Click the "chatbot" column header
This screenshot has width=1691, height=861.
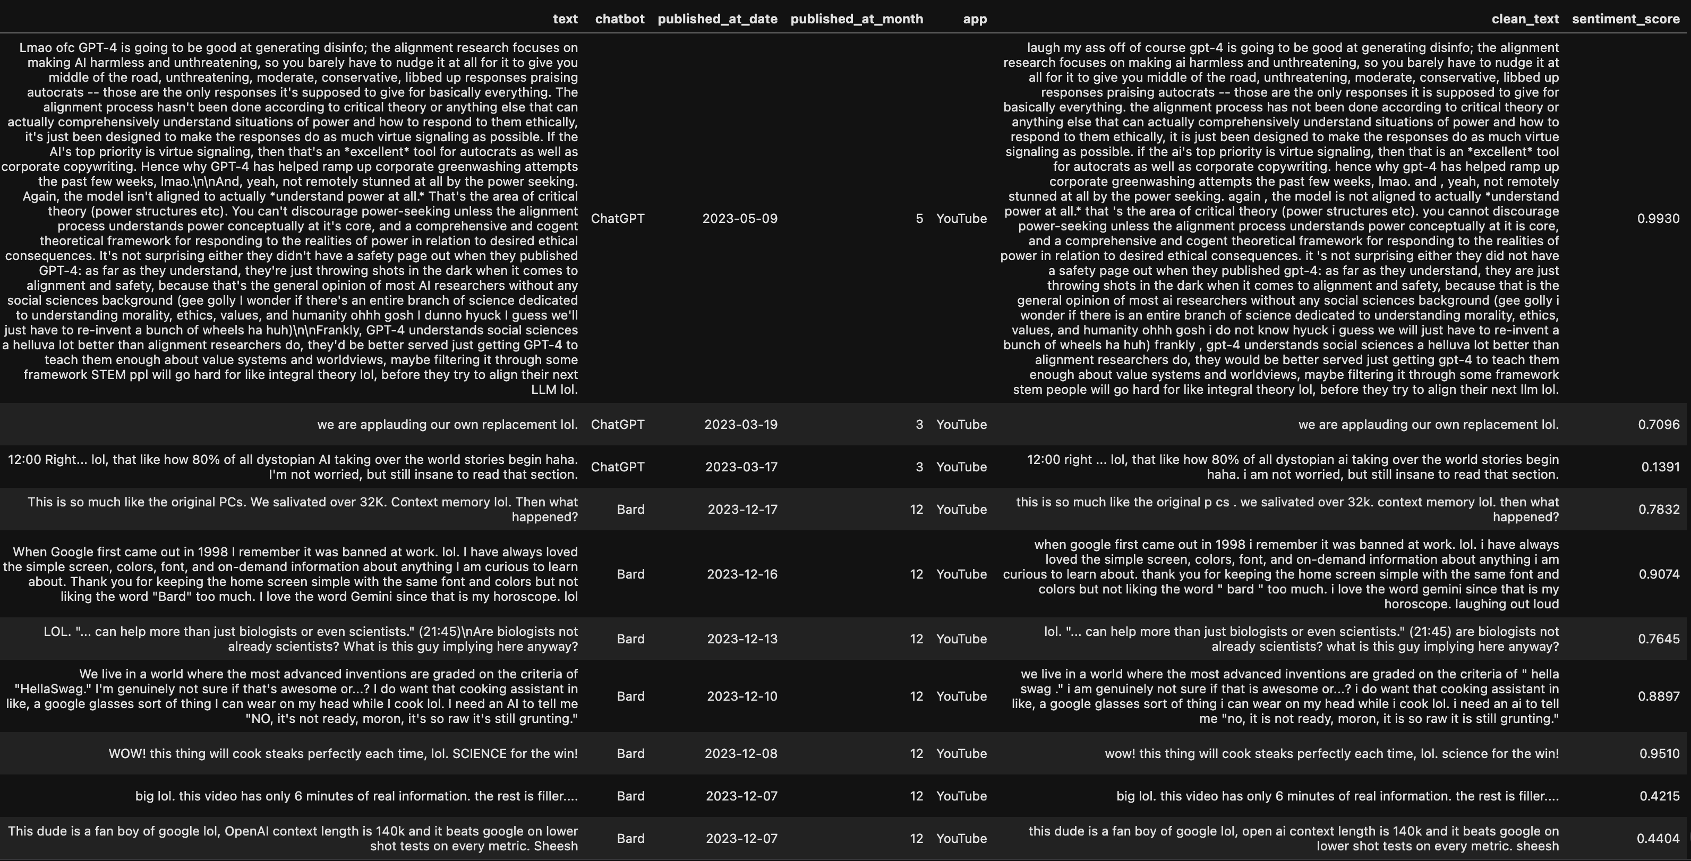(x=620, y=19)
